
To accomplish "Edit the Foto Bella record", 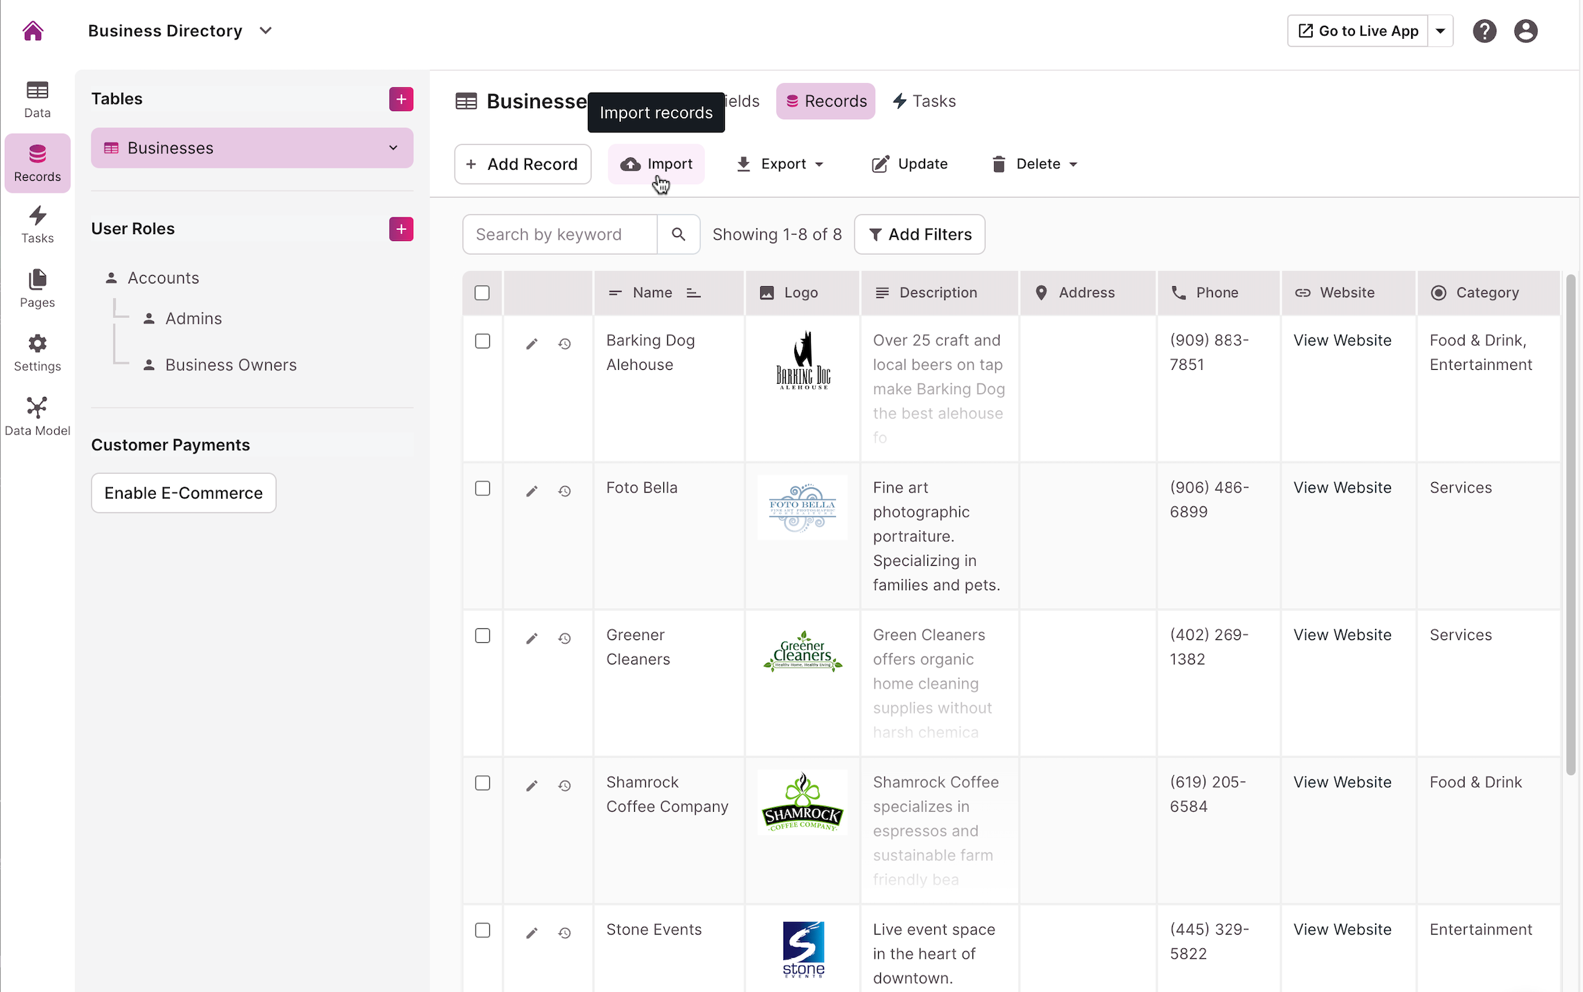I will point(532,491).
